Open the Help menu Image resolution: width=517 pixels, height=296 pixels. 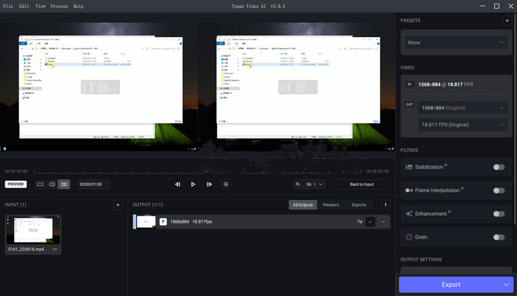pos(78,6)
